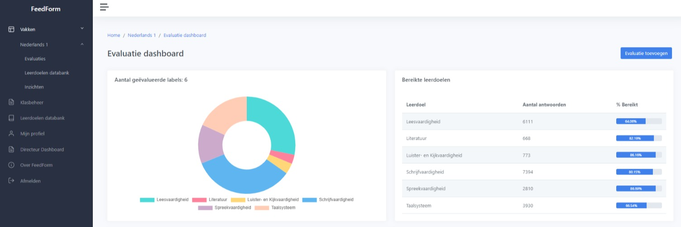Click the Directeur Dashboard document icon

[x=11, y=150]
